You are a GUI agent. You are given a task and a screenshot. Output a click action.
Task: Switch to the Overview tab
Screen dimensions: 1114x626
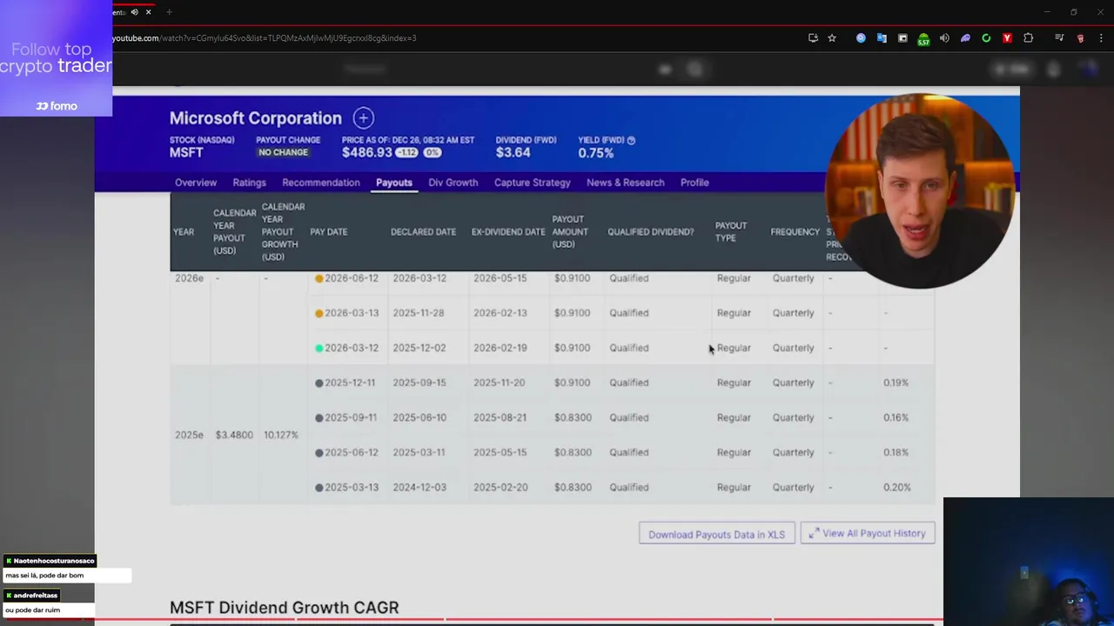point(196,183)
